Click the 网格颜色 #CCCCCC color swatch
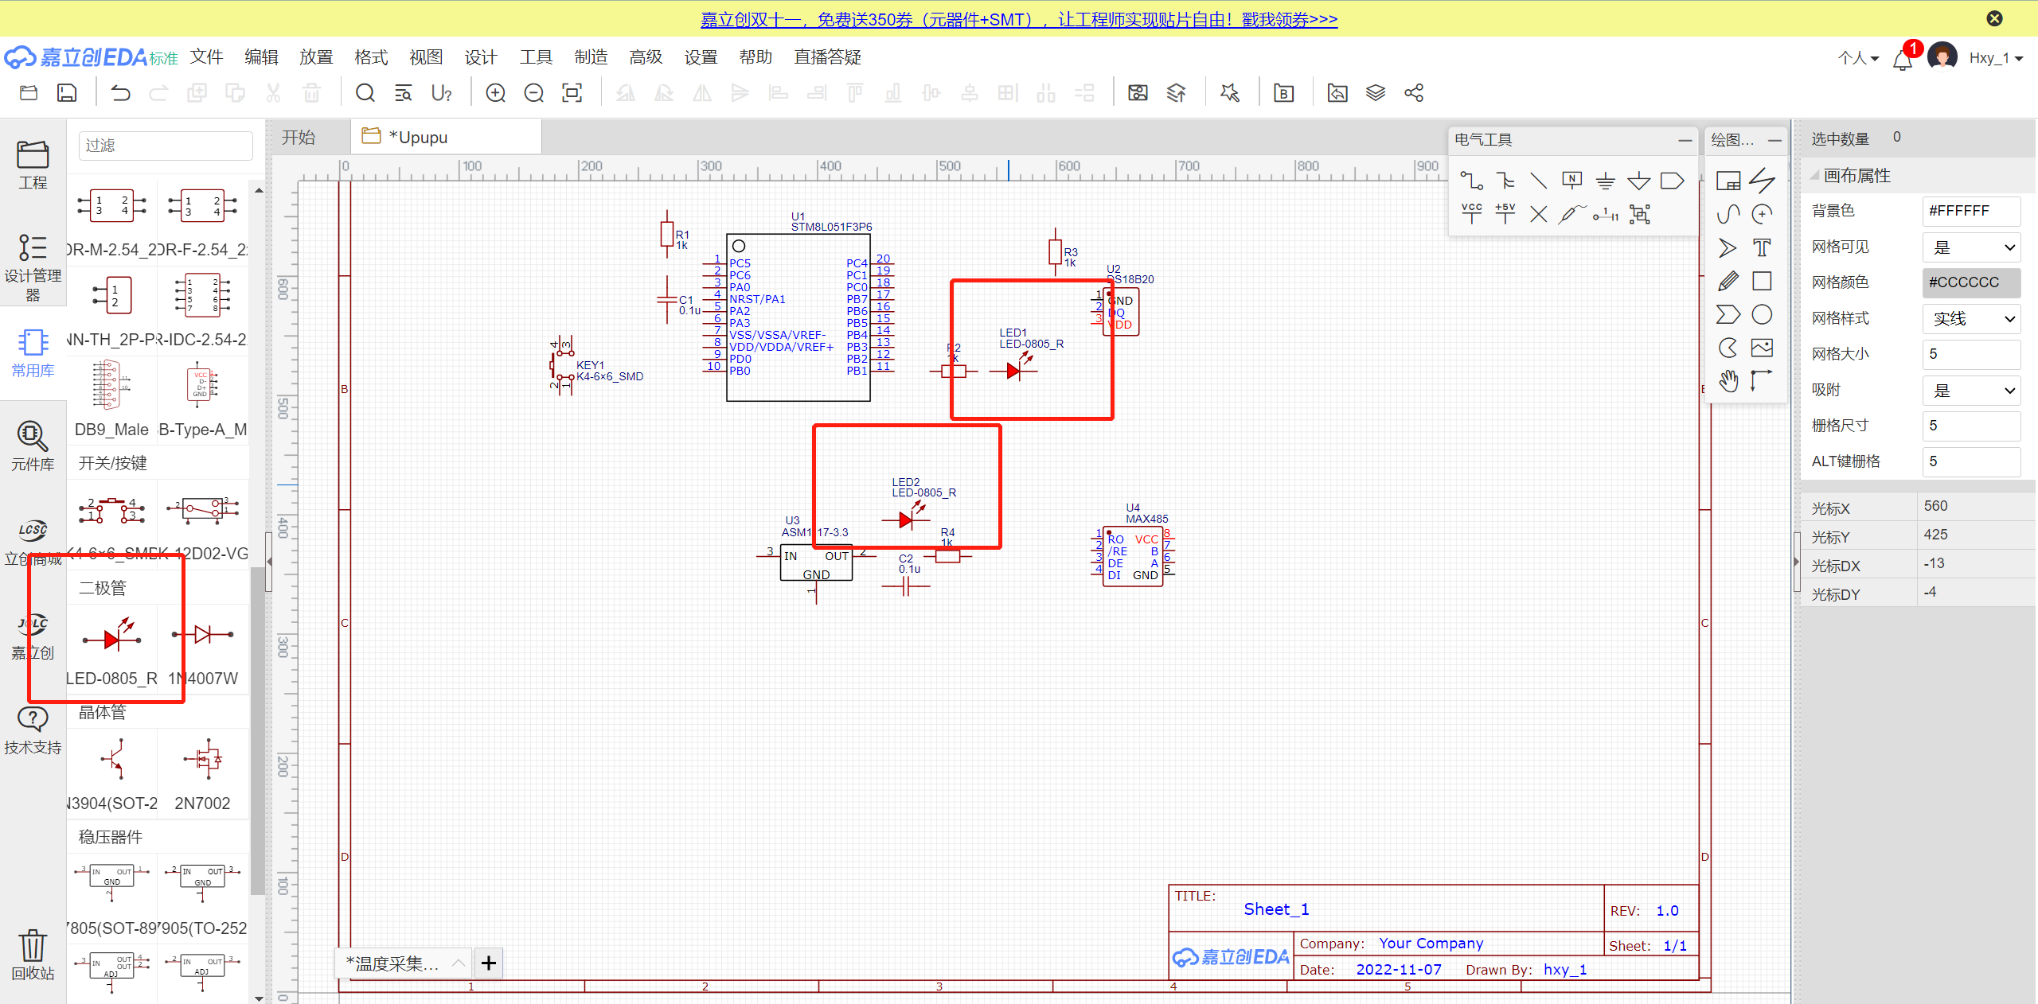Image resolution: width=2038 pixels, height=1004 pixels. pos(1971,282)
